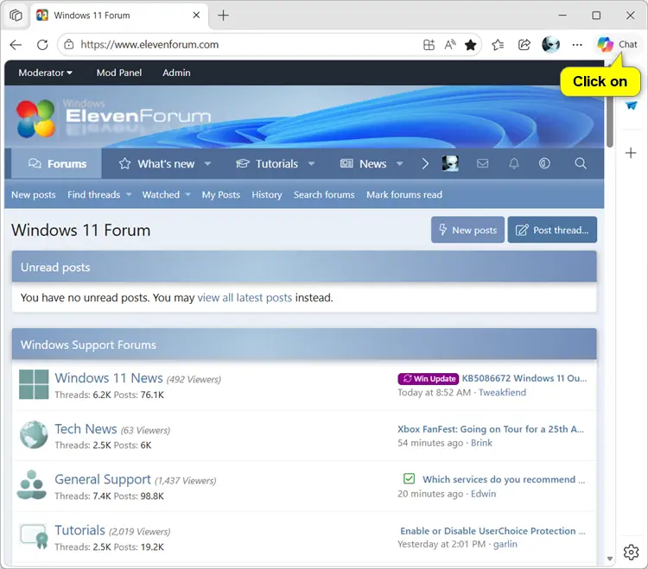
Task: Close the Windows 11 Forum tab
Action: (196, 16)
